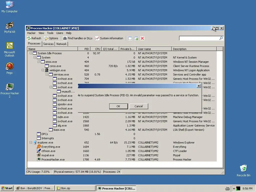The height and width of the screenshot is (192, 256).
Task: Sort by the PID column header
Action: pyautogui.click(x=84, y=49)
